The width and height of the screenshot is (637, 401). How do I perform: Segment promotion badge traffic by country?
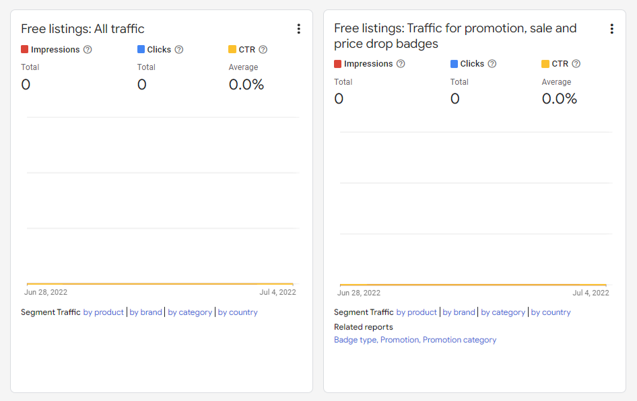[551, 312]
